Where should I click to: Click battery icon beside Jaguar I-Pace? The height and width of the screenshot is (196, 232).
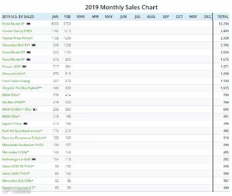pyautogui.click(x=26, y=124)
